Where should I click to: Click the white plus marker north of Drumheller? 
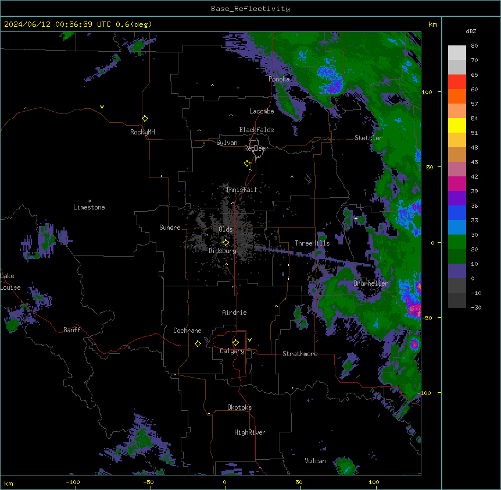coord(356,218)
